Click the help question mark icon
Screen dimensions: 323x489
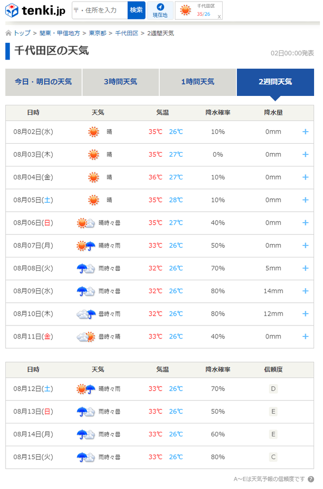[311, 479]
